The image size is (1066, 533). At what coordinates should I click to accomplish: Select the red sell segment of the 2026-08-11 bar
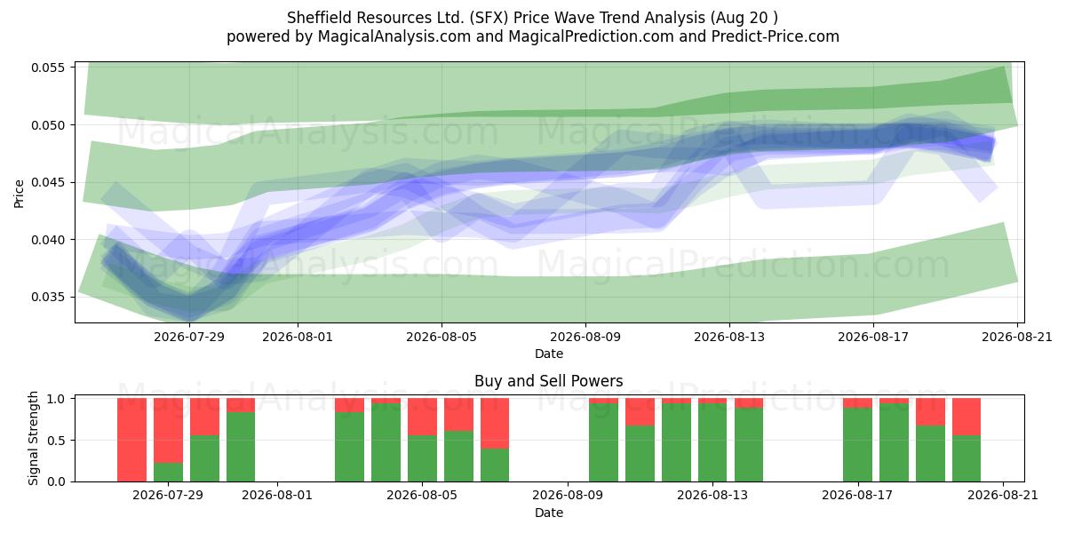(640, 412)
